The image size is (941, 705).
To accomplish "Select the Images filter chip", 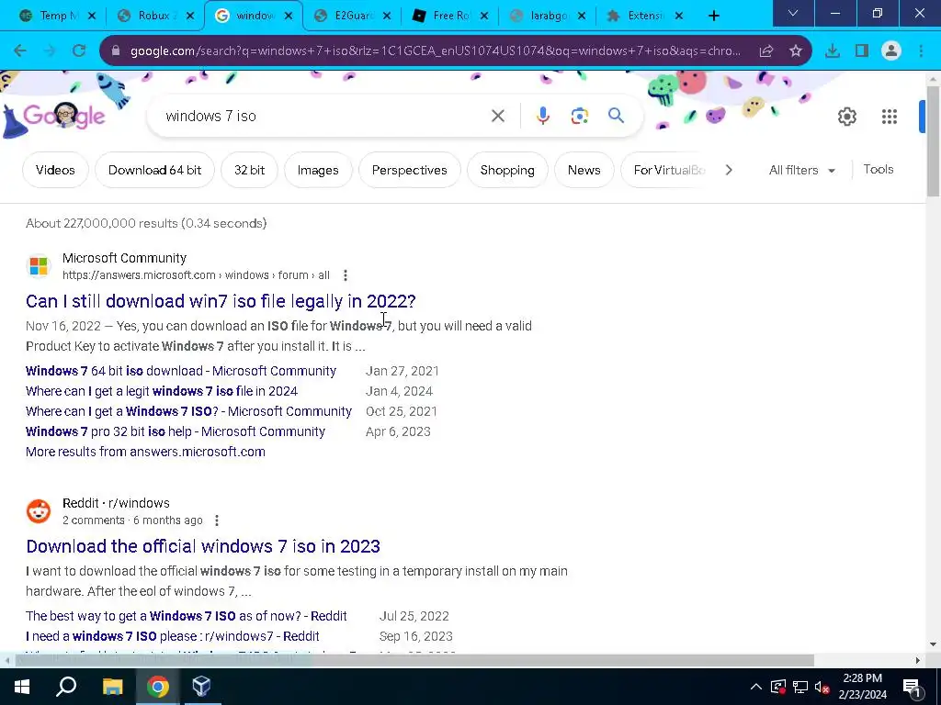I will click(x=318, y=170).
